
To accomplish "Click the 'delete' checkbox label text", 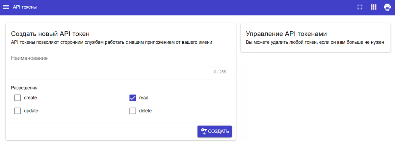I will (145, 111).
